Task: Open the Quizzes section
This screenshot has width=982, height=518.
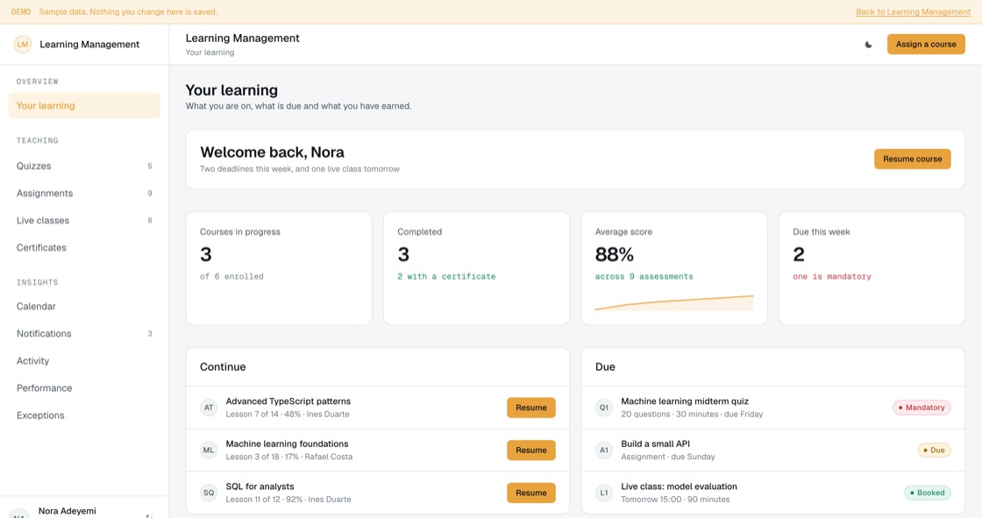Action: point(84,166)
